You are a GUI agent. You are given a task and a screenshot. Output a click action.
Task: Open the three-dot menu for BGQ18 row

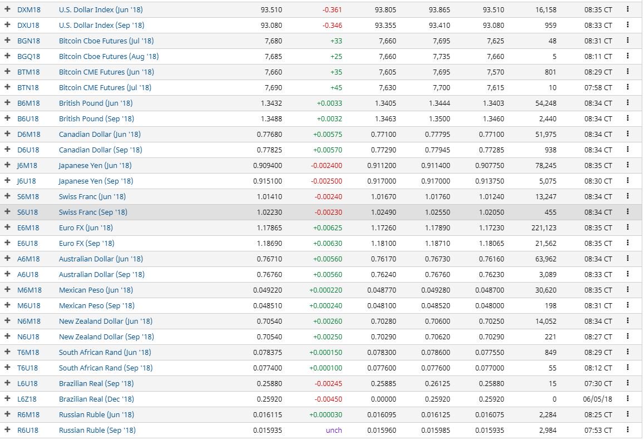[x=627, y=56]
